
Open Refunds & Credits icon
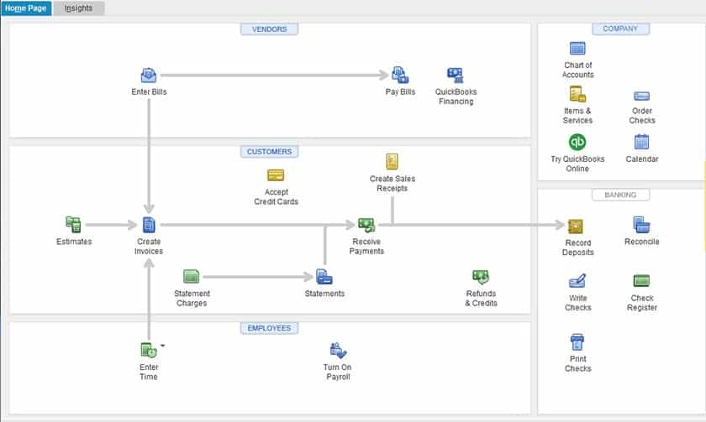(x=481, y=276)
